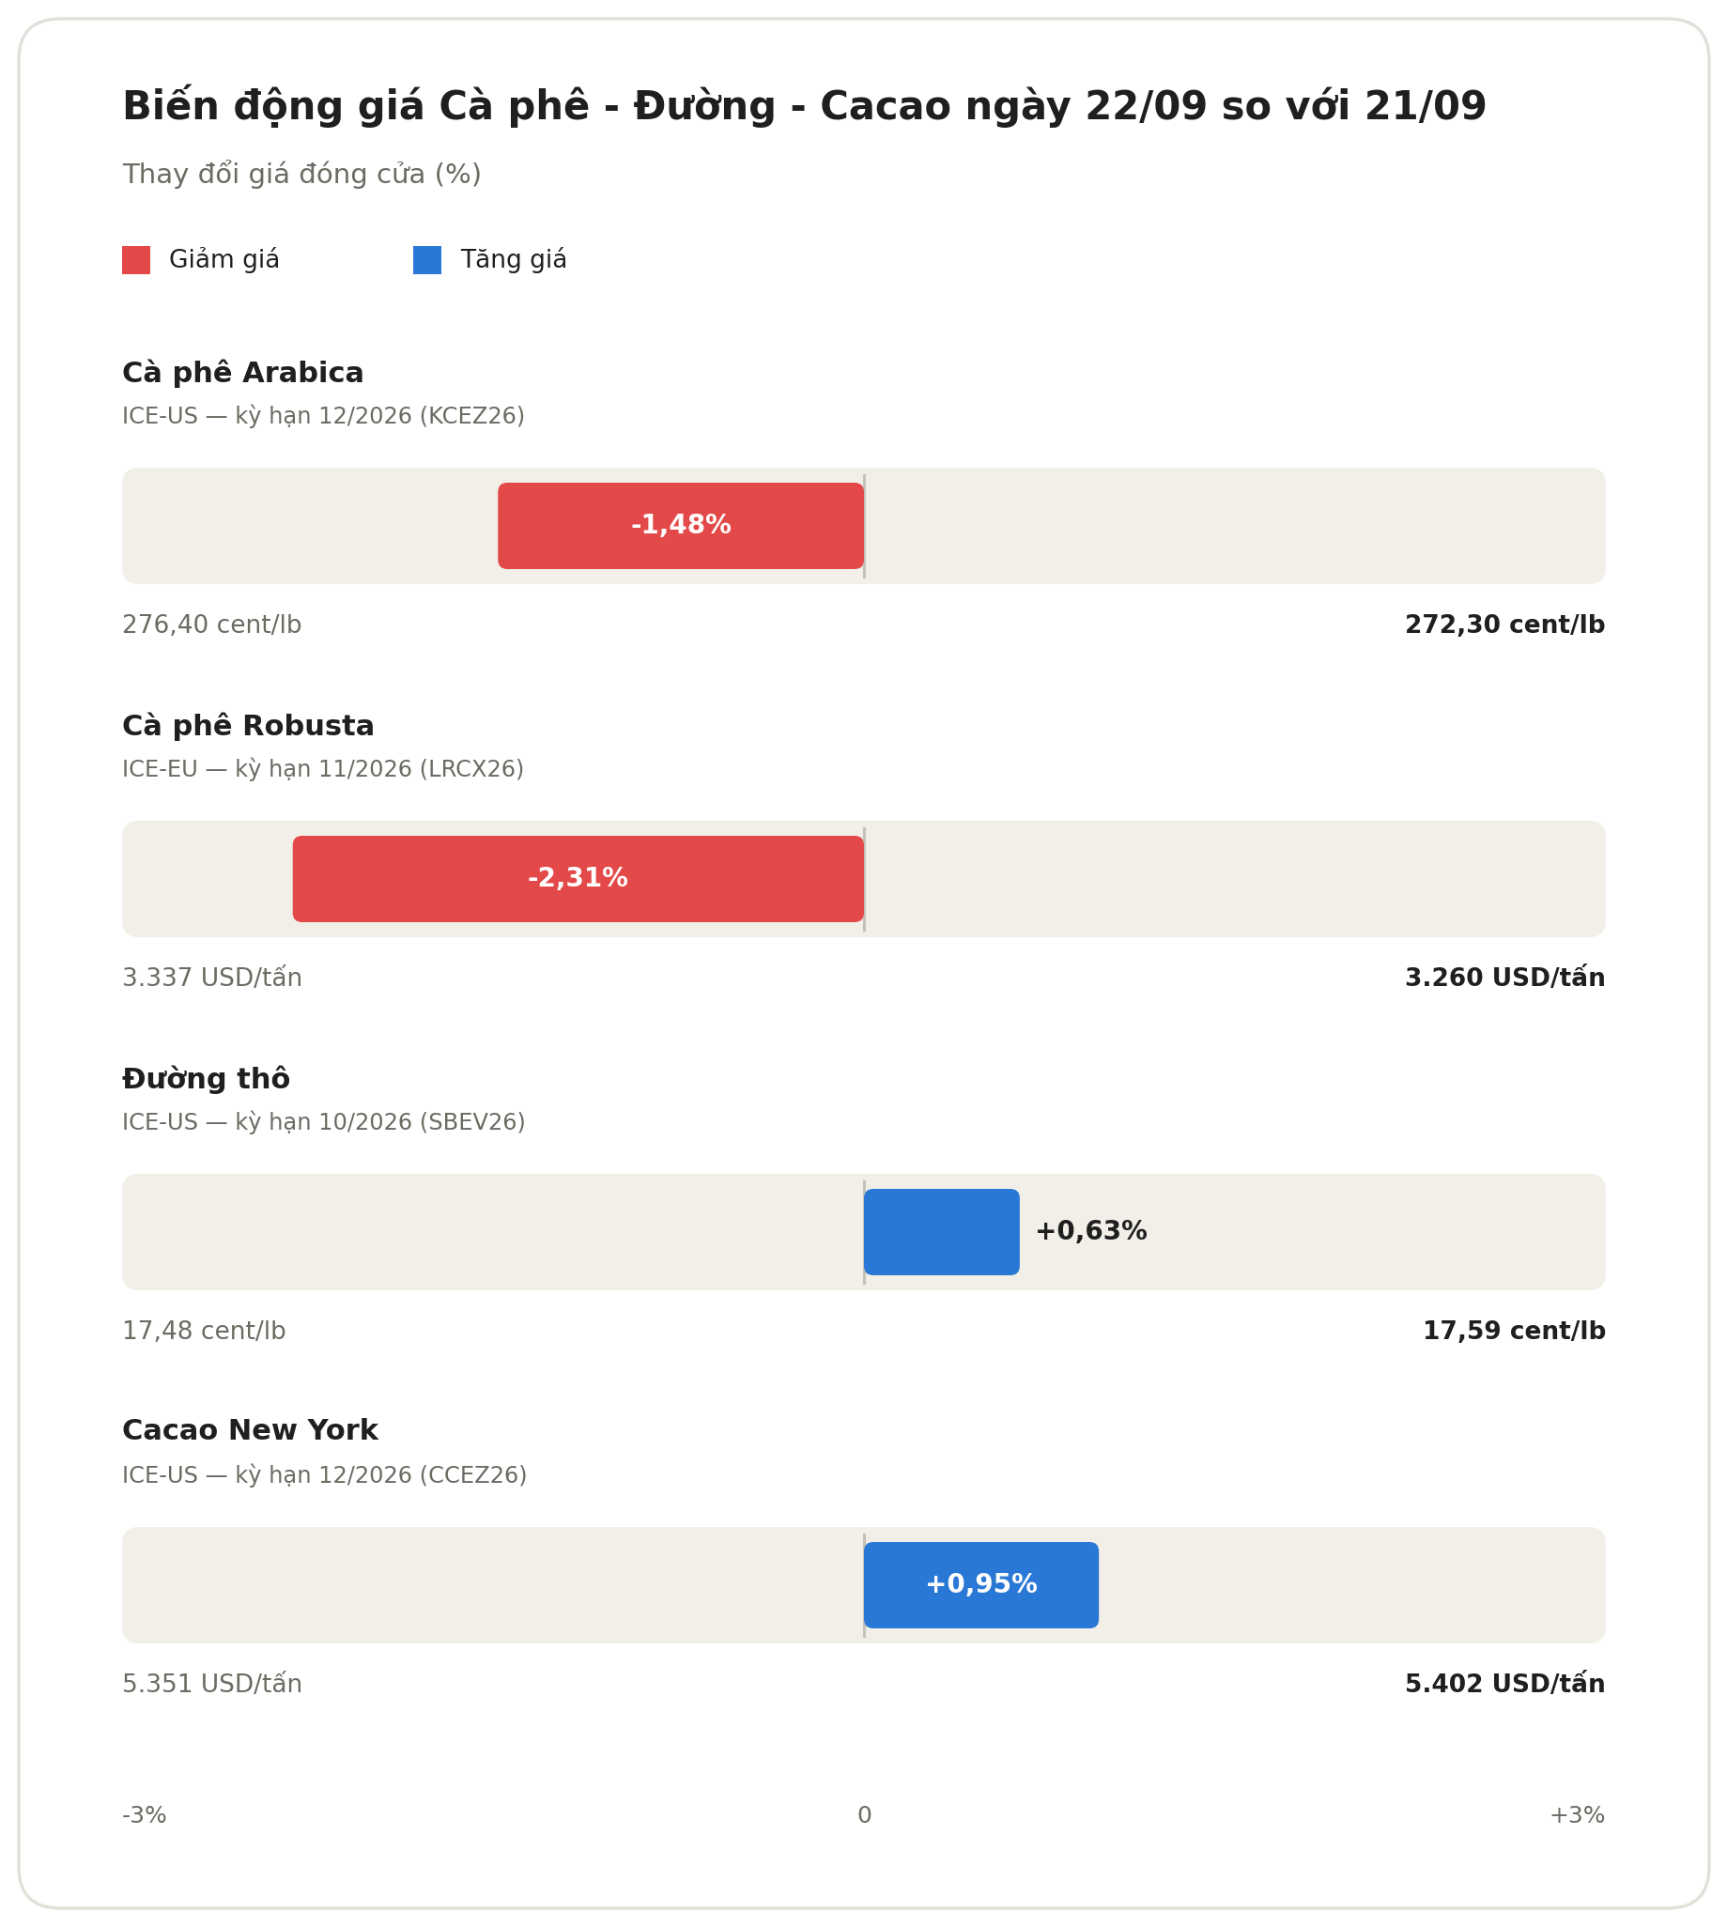Click the Tăng giá legend label
The image size is (1727, 1927).
tap(514, 260)
